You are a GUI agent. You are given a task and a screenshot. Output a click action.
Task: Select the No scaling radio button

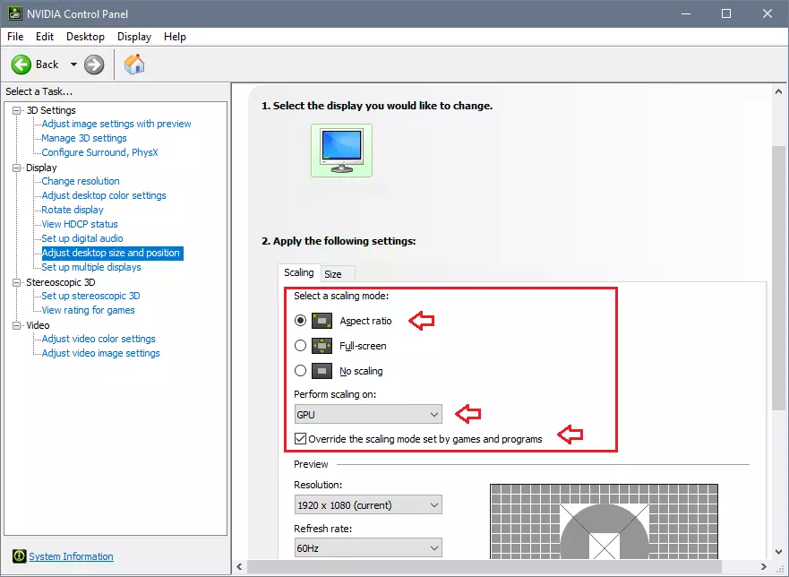coord(300,371)
